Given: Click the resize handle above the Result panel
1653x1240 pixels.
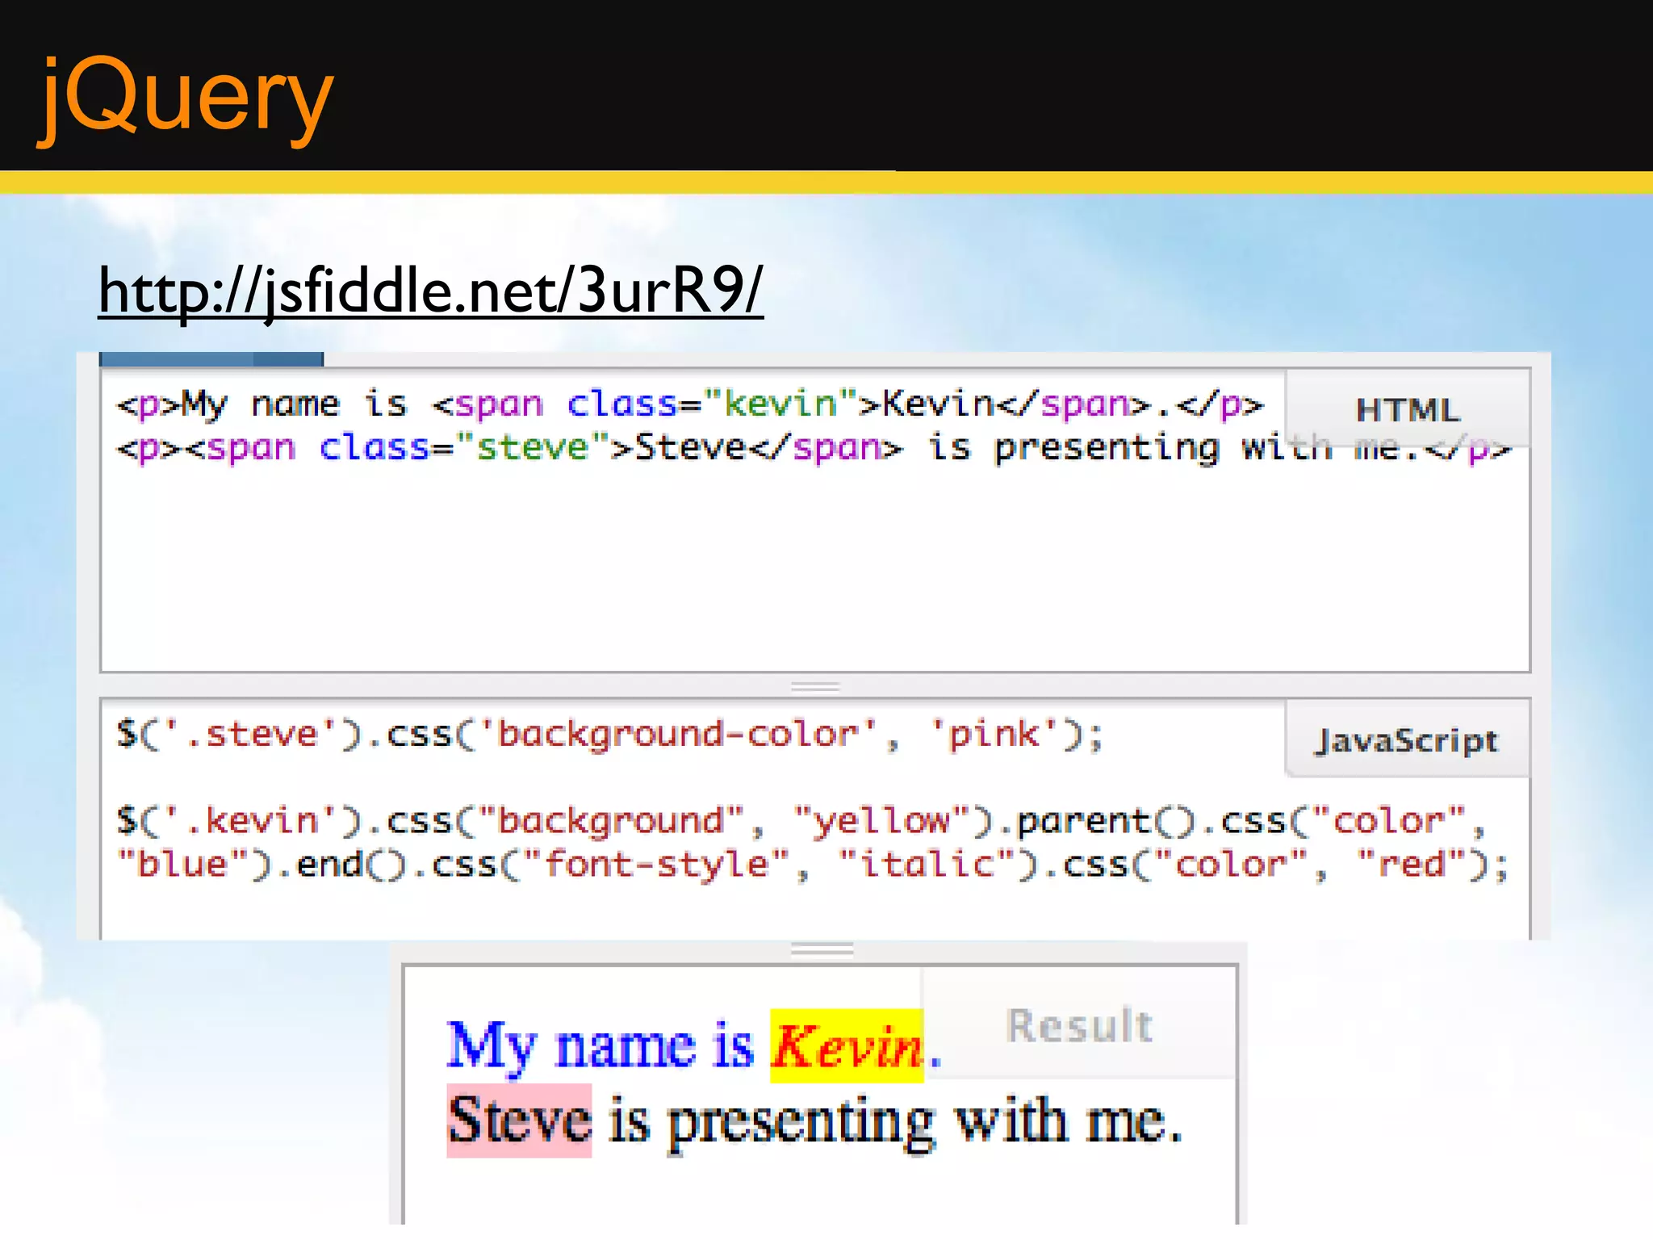Looking at the screenshot, I should click(x=822, y=949).
